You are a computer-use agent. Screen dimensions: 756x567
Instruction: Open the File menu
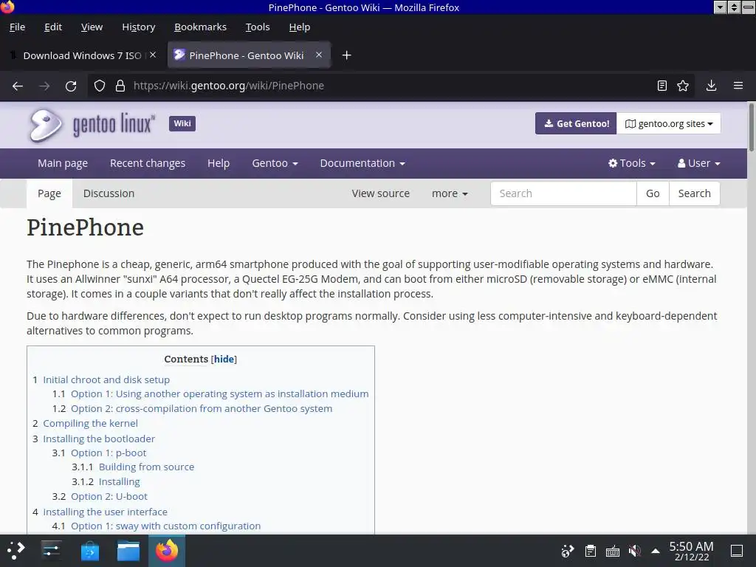coord(18,27)
